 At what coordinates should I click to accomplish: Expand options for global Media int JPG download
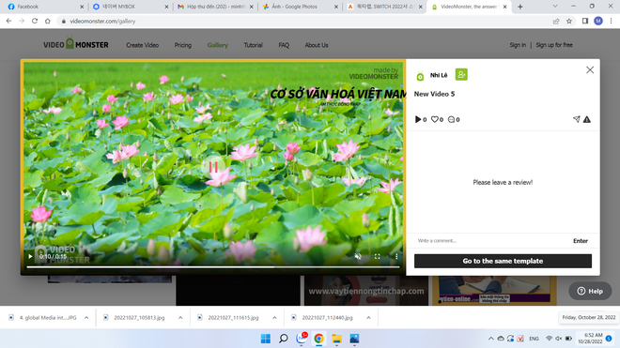86,318
